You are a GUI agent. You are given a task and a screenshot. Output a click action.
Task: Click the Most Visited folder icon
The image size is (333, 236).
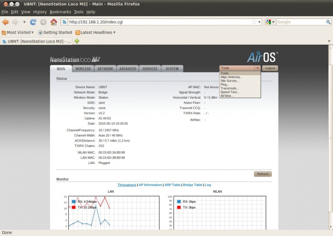4,32
